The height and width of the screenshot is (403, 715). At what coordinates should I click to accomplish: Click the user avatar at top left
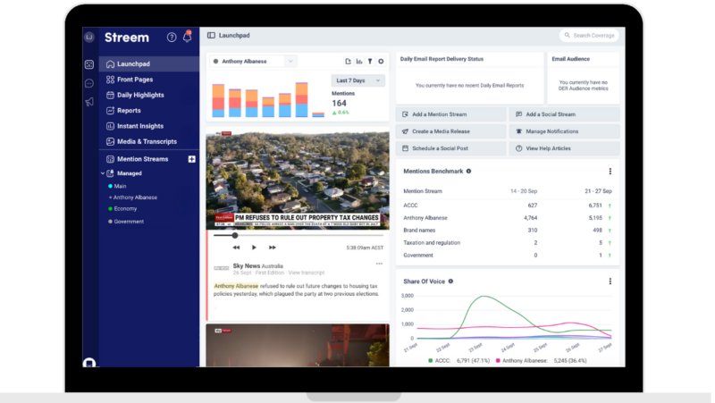tap(89, 37)
